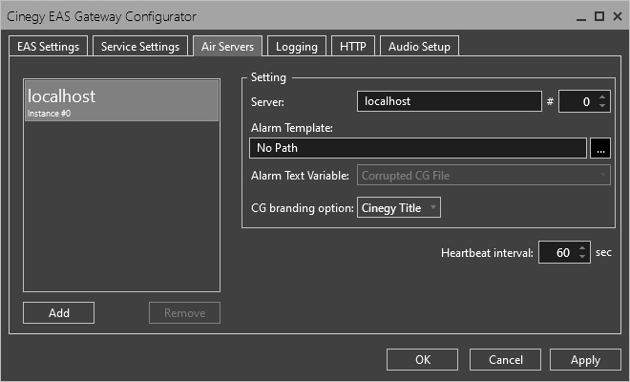Open the CG branding option dropdown

coord(398,207)
